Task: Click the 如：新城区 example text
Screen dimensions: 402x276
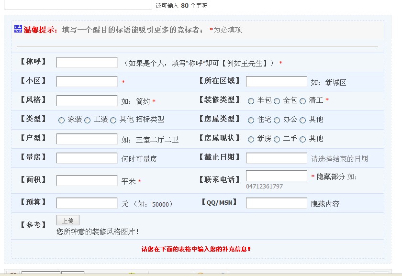Action: pos(329,82)
